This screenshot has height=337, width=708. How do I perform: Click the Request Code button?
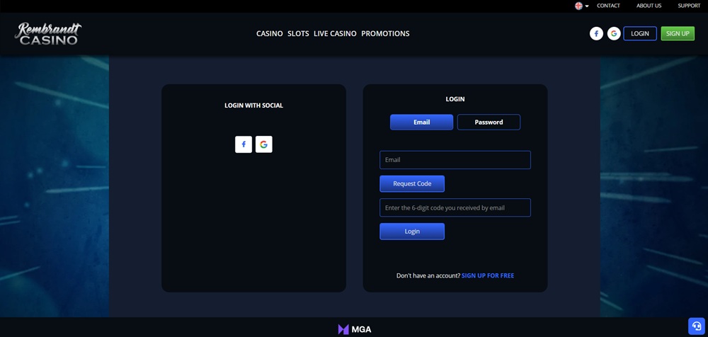pyautogui.click(x=412, y=184)
